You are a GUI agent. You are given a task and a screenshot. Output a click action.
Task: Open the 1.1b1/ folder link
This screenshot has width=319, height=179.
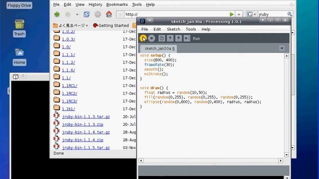(69, 109)
